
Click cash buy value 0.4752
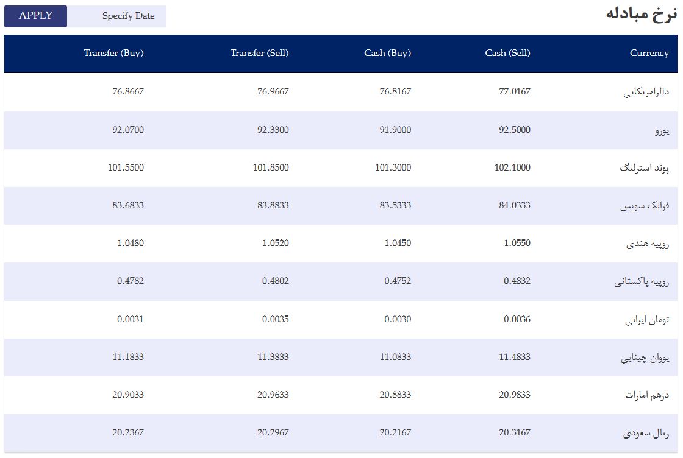[398, 281]
